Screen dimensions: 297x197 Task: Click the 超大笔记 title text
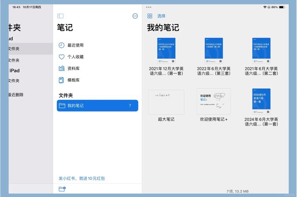click(166, 119)
